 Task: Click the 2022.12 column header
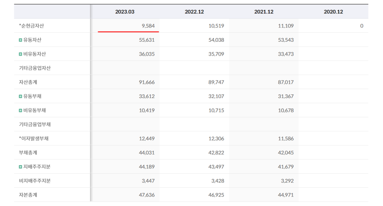(194, 12)
